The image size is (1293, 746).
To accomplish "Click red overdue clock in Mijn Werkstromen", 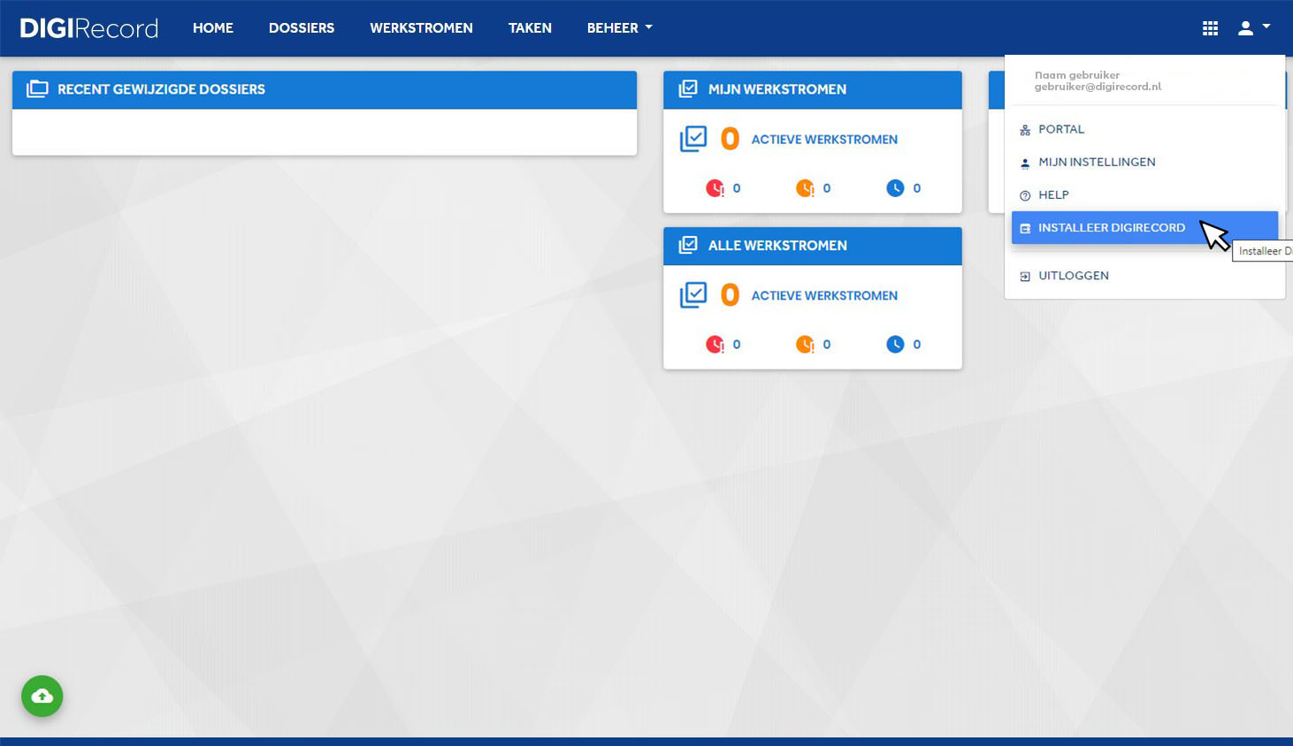I will pos(715,188).
